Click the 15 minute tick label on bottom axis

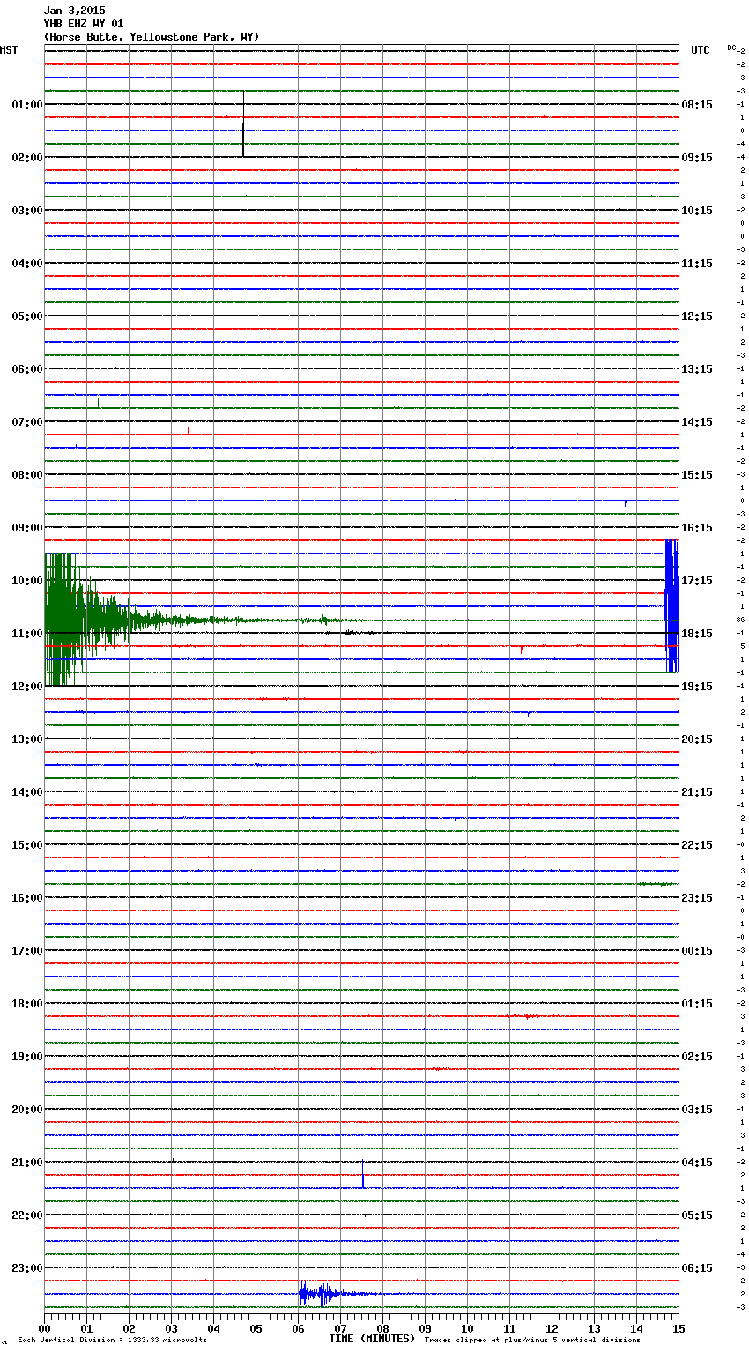[679, 1328]
